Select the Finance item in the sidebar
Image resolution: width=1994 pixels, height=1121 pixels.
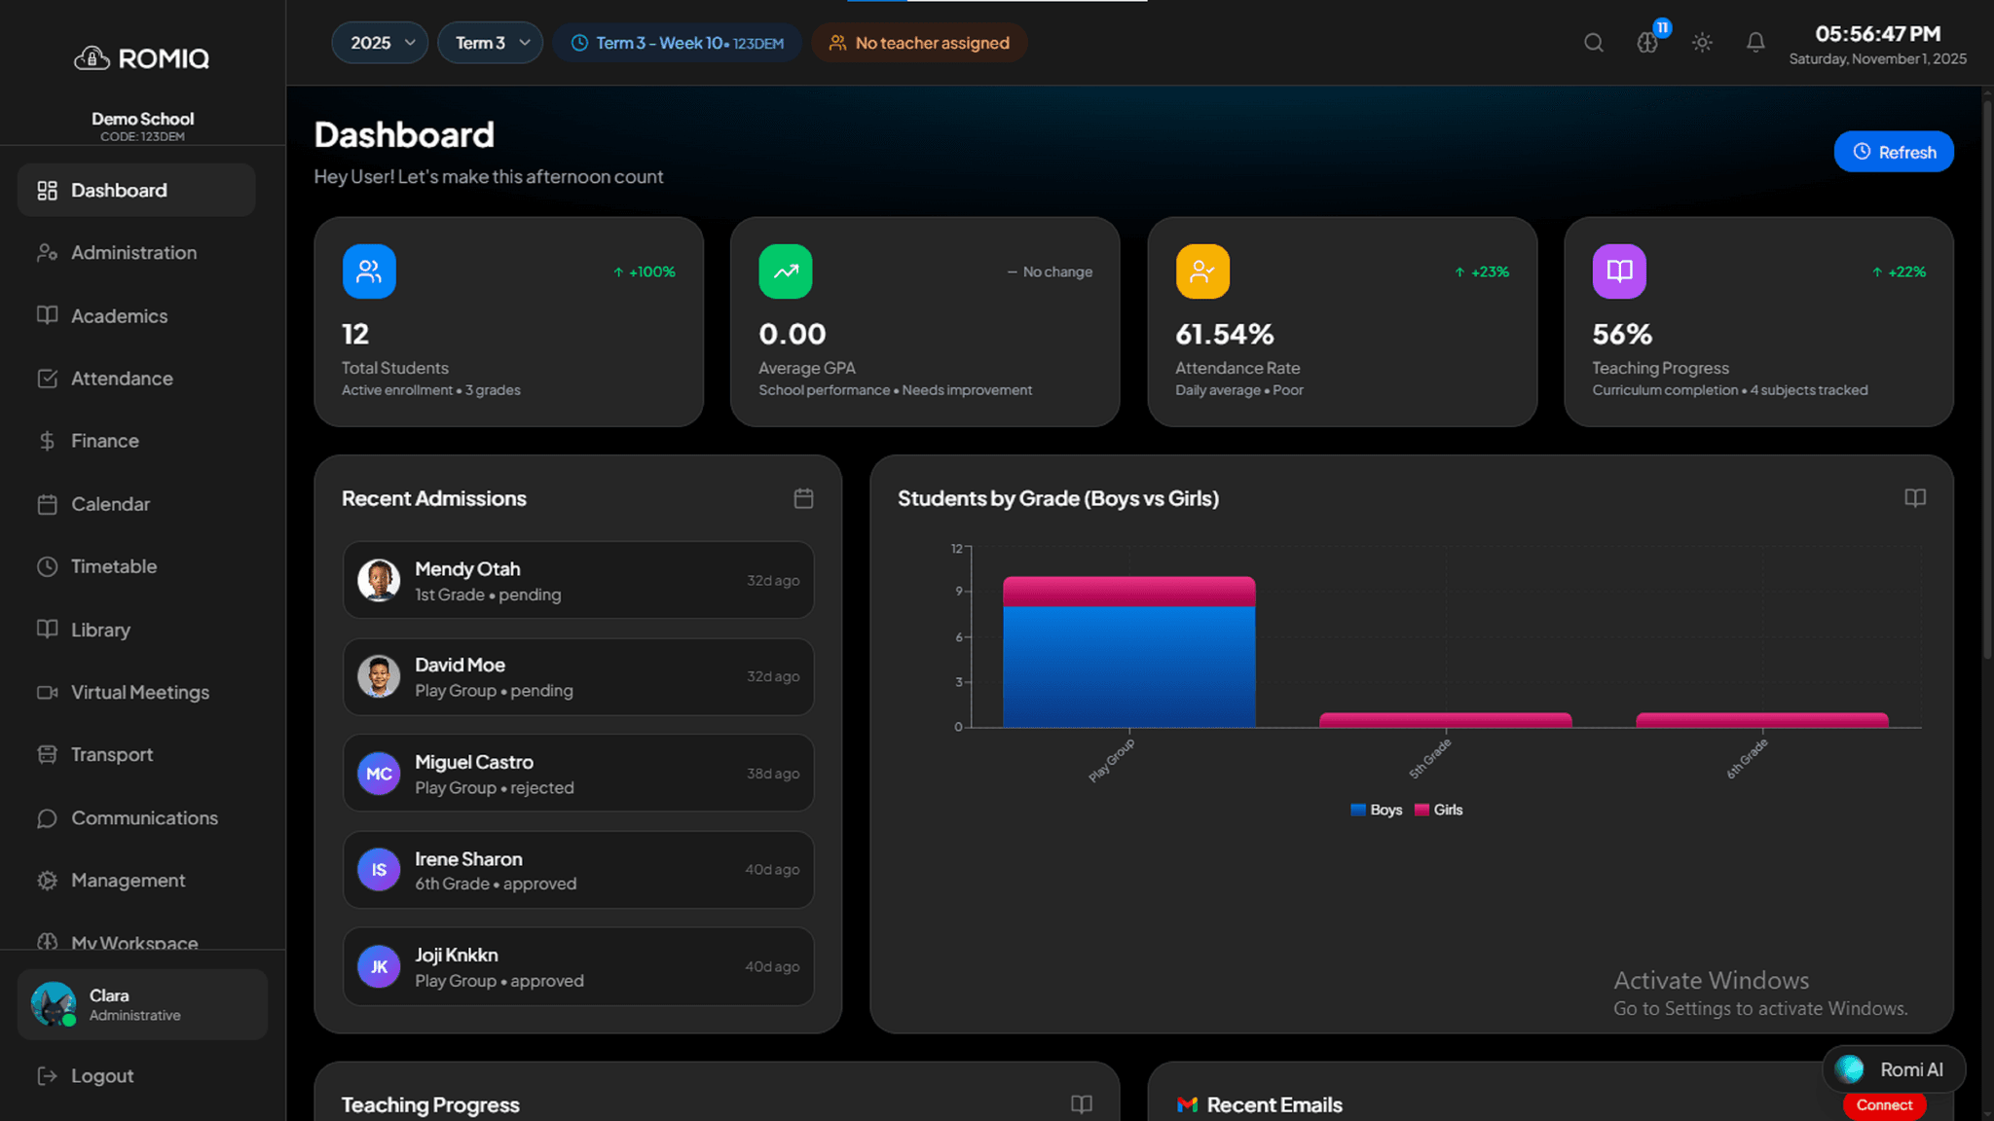tap(103, 440)
